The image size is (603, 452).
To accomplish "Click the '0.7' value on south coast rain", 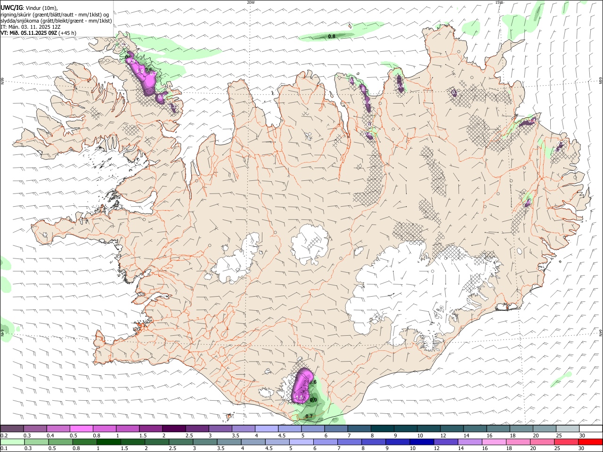I will point(309,416).
